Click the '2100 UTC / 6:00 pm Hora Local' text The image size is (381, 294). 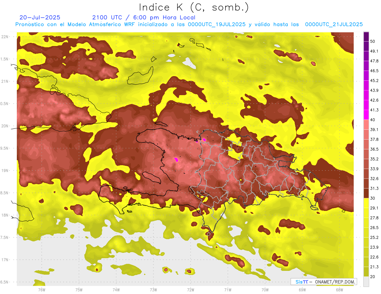144,17
